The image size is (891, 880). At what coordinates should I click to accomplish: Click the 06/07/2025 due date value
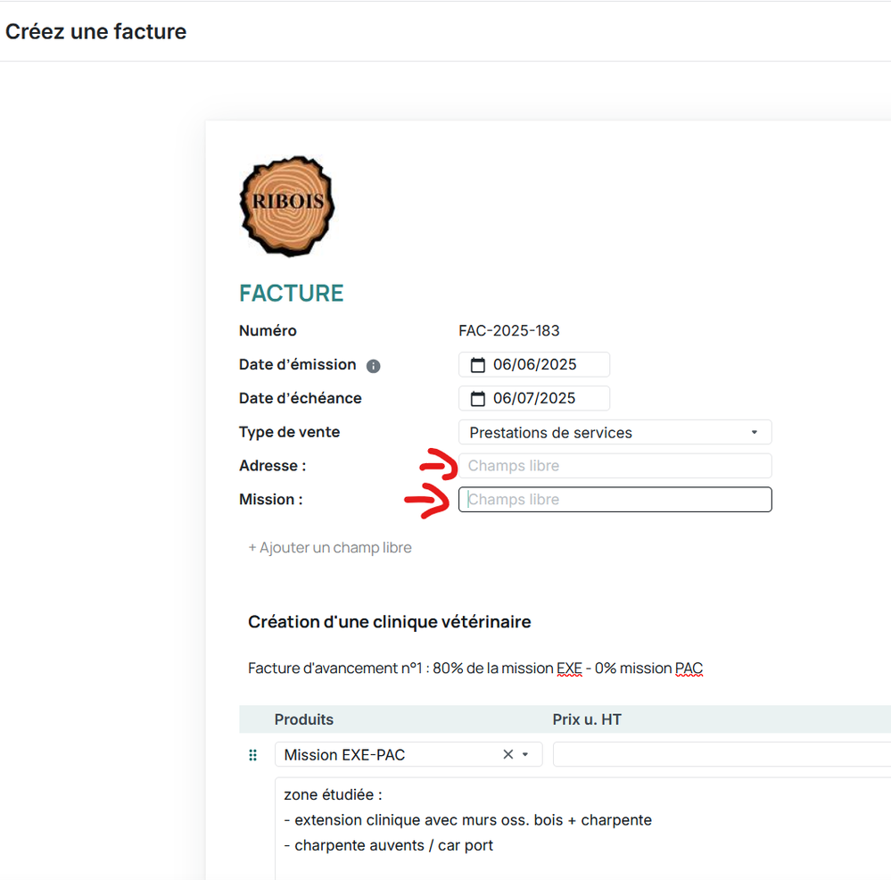[535, 399]
